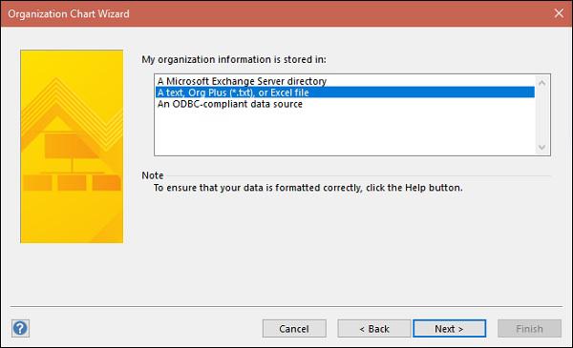
Task: Select A text, Org Plus, or Excel file
Action: click(x=345, y=92)
